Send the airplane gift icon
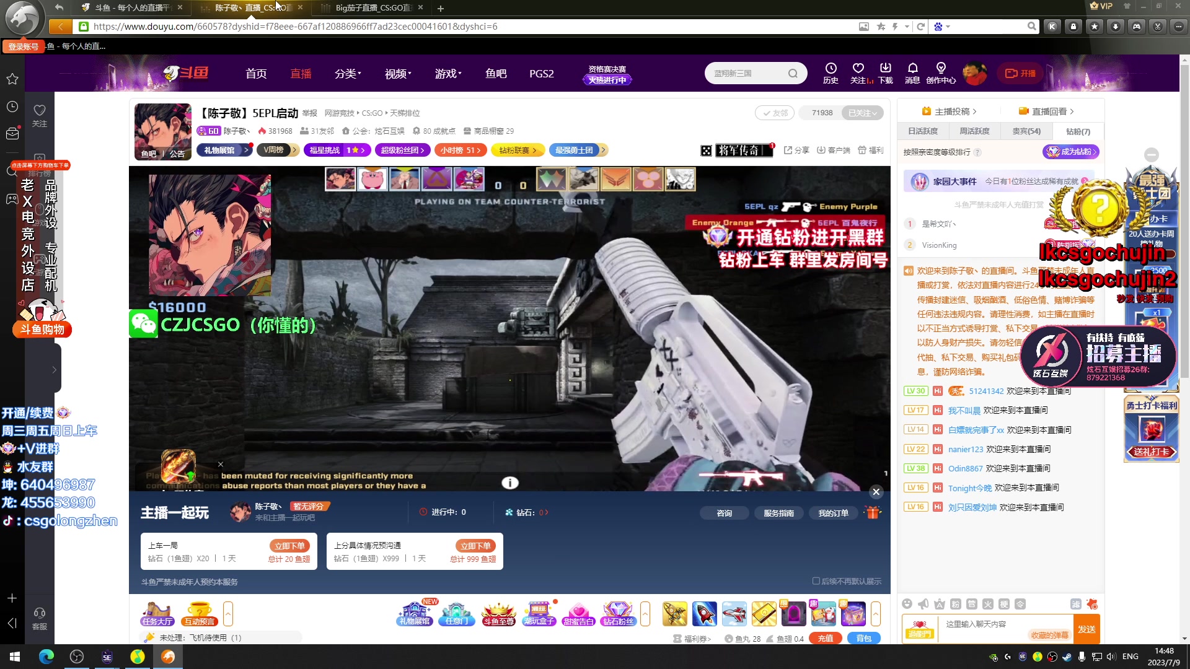Screen dimensions: 1190x669 click(734, 613)
